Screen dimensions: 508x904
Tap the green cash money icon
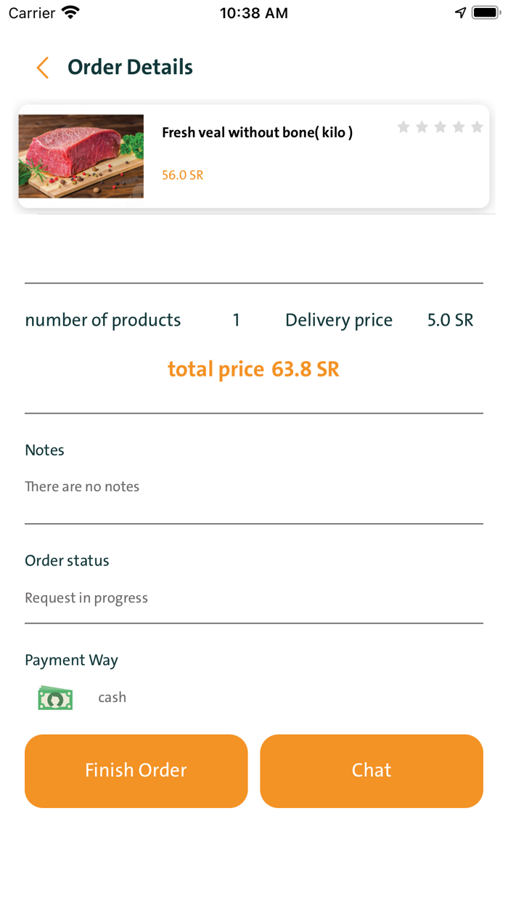pos(55,698)
